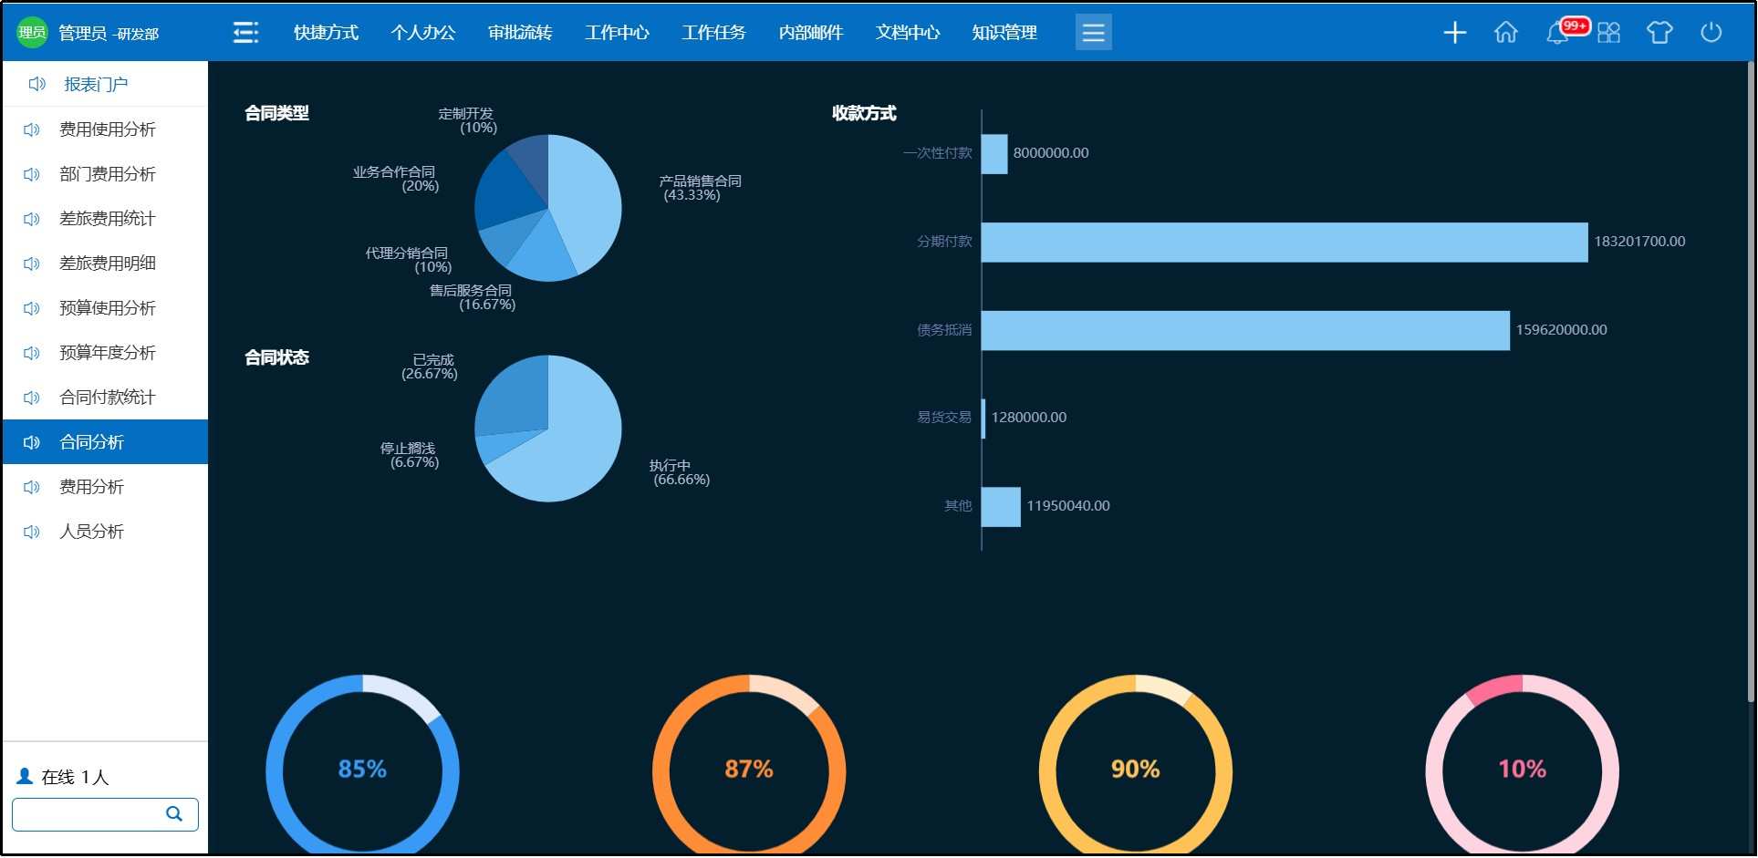The image size is (1758, 858).
Task: Open notifications bell with 99+ badge
Action: click(1558, 34)
